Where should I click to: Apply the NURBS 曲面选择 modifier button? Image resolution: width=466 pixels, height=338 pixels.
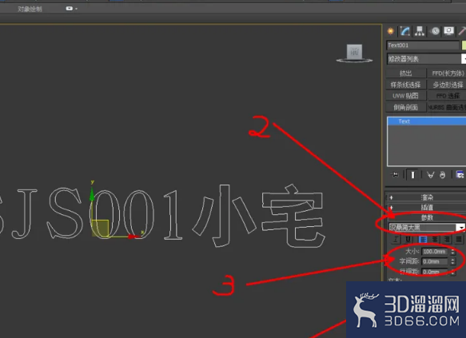[x=446, y=107]
